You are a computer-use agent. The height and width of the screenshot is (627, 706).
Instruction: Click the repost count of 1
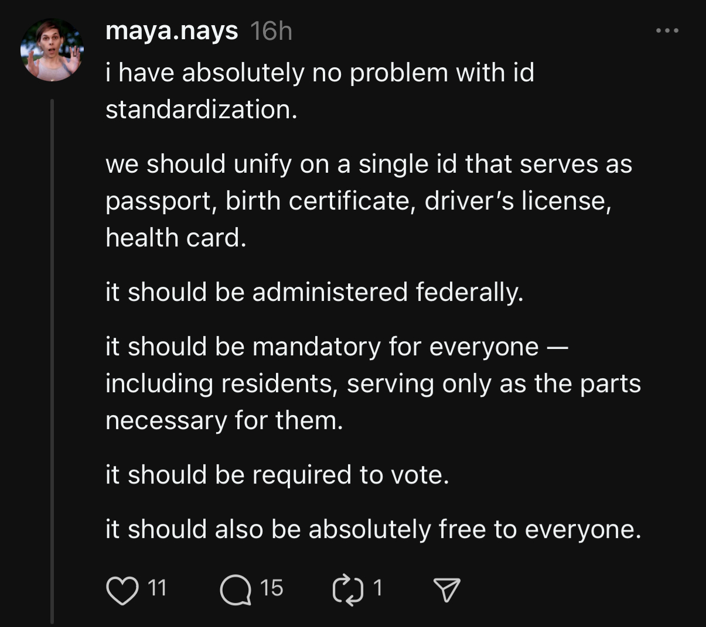(x=378, y=588)
